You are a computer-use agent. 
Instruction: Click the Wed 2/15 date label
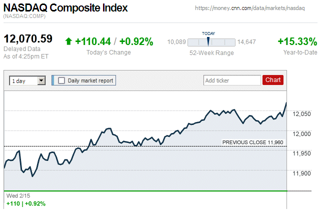point(17,195)
